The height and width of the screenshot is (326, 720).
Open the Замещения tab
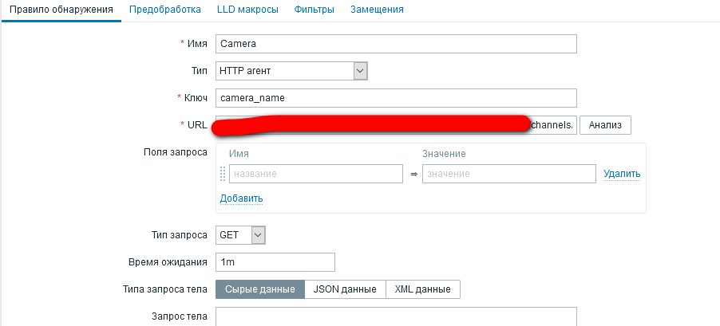point(377,10)
